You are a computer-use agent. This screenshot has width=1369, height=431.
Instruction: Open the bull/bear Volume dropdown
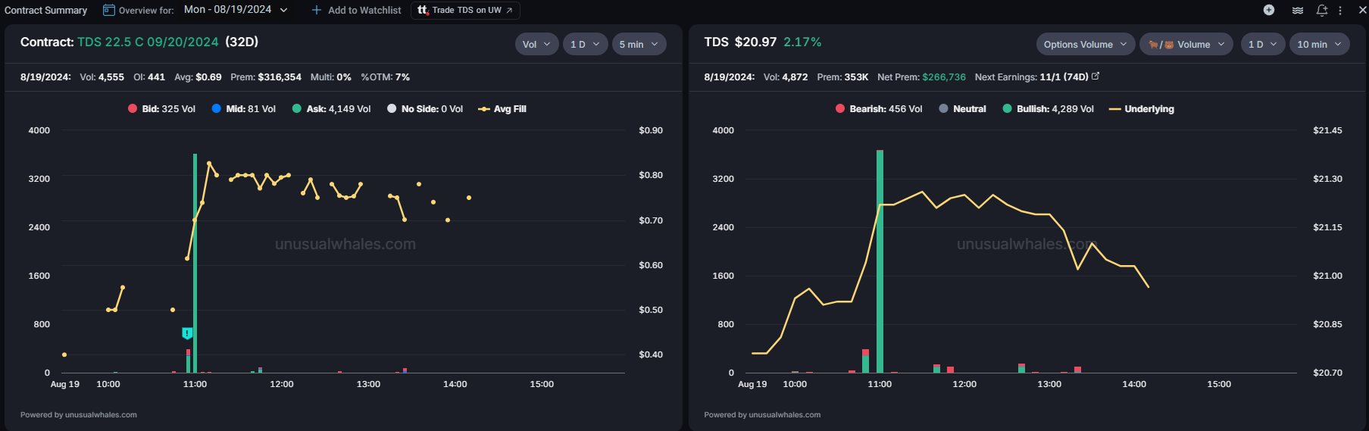coord(1187,44)
